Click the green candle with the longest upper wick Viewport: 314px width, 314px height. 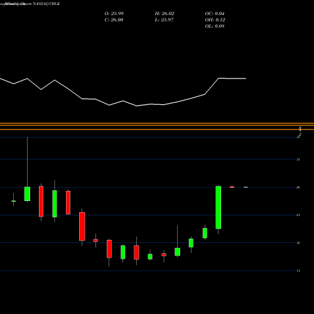coord(27,193)
